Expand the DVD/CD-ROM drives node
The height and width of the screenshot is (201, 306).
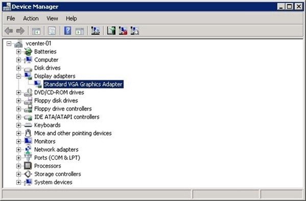18,92
